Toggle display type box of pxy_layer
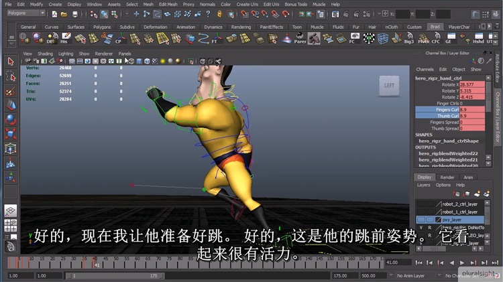This screenshot has height=282, width=503. [x=430, y=220]
